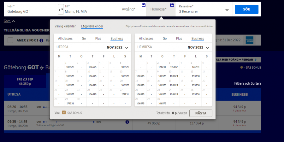
Task: Click info icon next to AMEX 2 FOR 1
Action: pyautogui.click(x=41, y=40)
